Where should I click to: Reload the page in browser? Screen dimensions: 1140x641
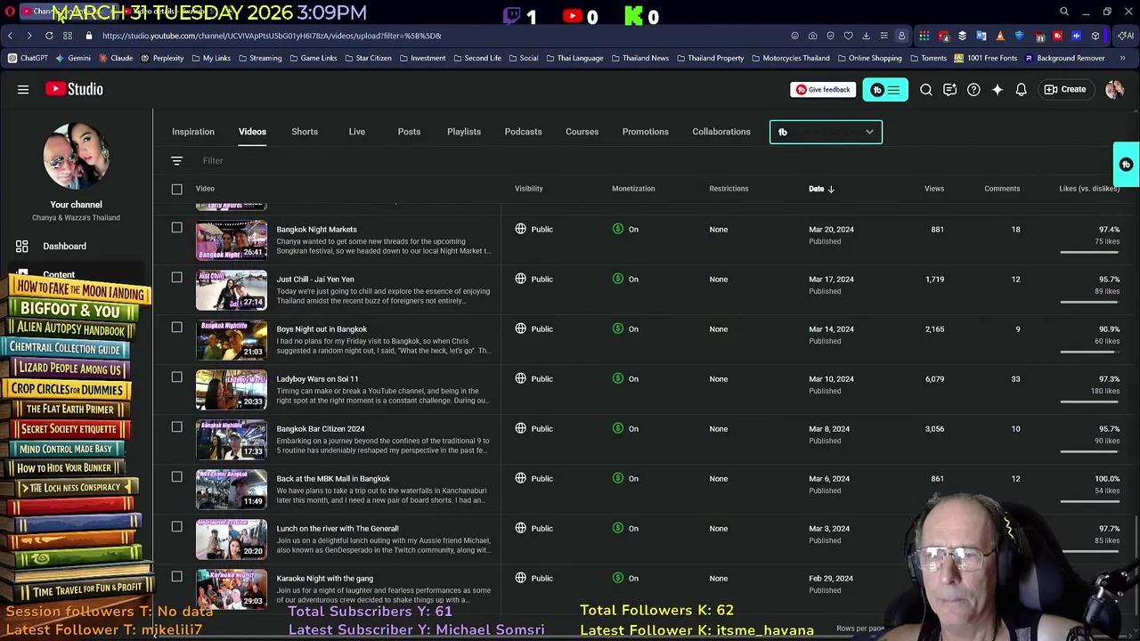pyautogui.click(x=49, y=36)
